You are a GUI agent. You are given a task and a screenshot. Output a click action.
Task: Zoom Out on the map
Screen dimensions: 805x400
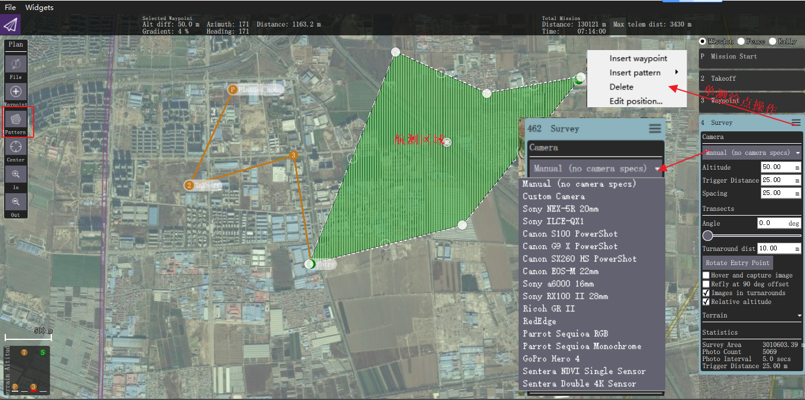16,201
